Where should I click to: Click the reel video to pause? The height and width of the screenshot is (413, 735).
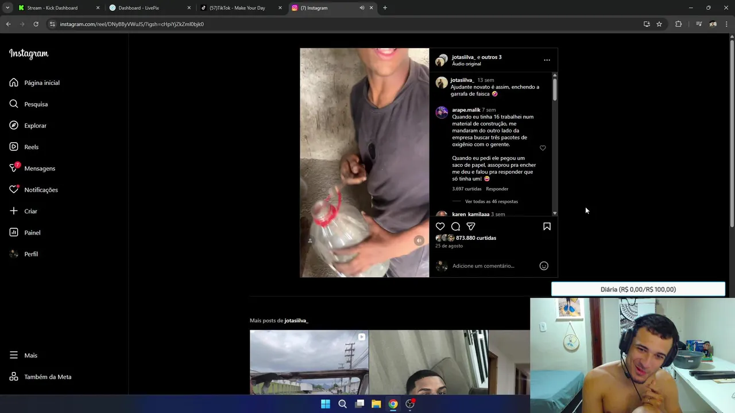[x=364, y=162]
